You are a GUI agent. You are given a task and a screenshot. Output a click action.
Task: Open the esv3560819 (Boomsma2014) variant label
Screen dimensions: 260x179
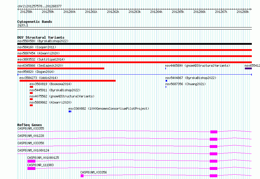click(x=51, y=84)
